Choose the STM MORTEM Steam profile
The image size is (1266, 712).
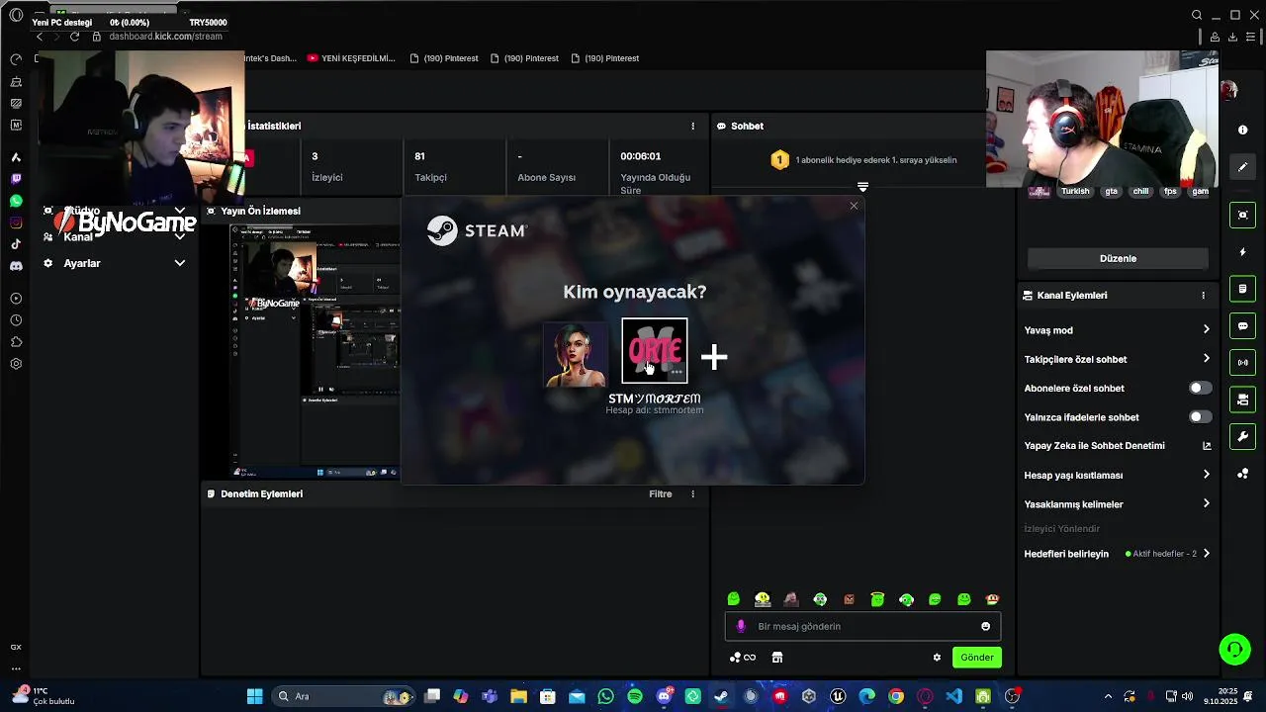point(655,350)
